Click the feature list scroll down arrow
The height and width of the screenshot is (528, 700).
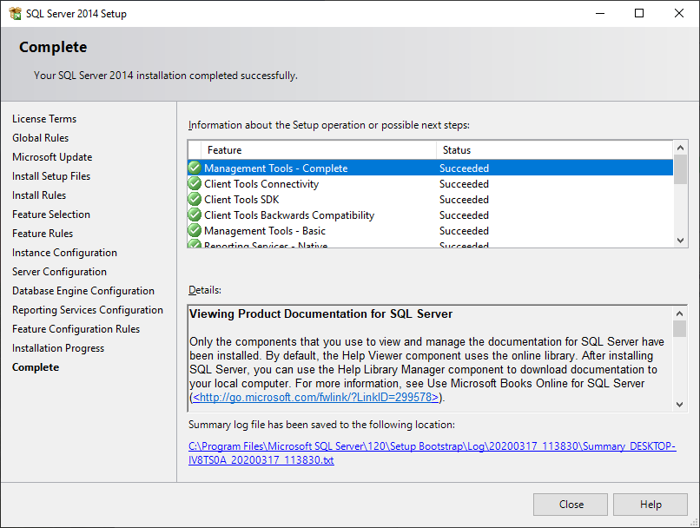point(680,241)
